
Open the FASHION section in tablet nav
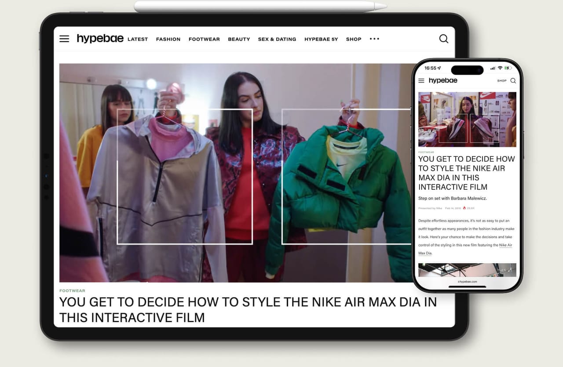[x=168, y=39]
